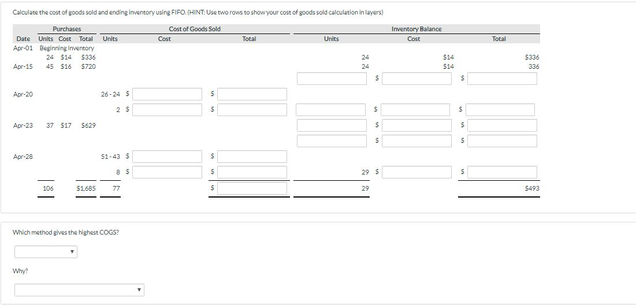The height and width of the screenshot is (305, 636).
Task: Click the 'Inventory Balance' header
Action: point(416,29)
